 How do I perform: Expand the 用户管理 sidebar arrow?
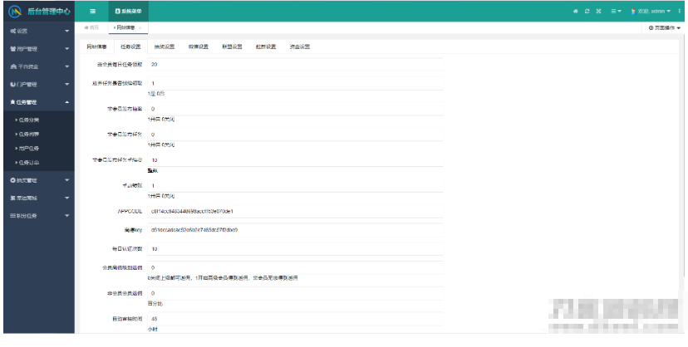point(67,49)
